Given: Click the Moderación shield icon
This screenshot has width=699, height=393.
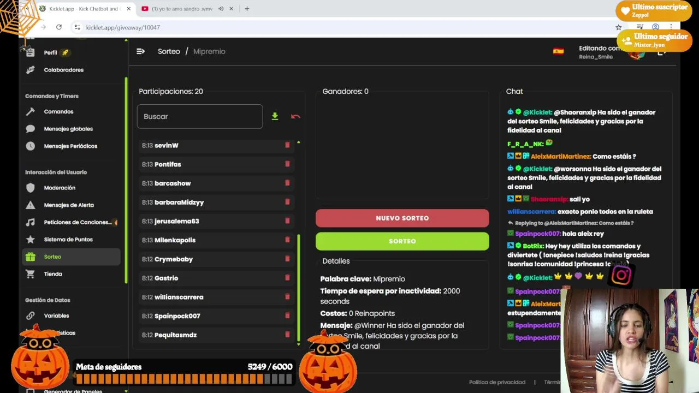Looking at the screenshot, I should (31, 188).
